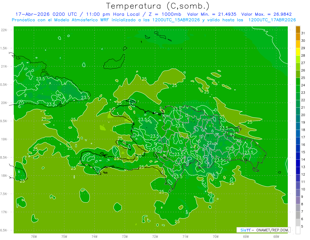Select the white 5 degree legend swatch
Screen dimensions: 310x240
(x=298, y=230)
